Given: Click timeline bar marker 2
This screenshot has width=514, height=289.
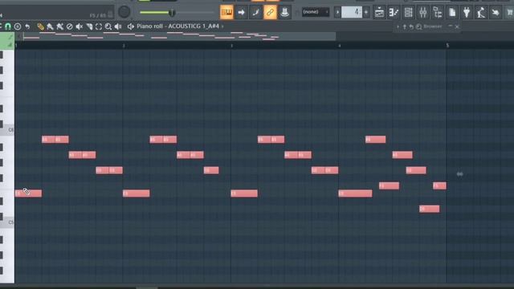Looking at the screenshot, I should pyautogui.click(x=124, y=46).
